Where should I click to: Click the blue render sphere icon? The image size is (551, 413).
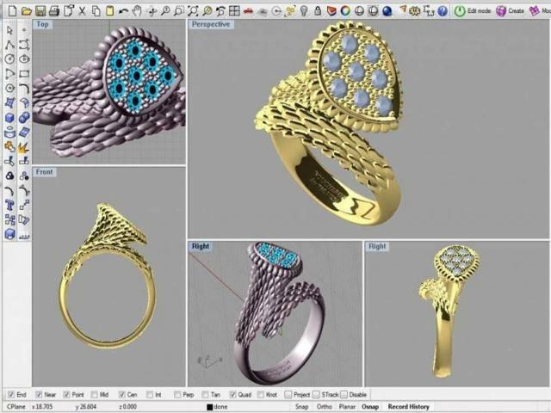[387, 11]
